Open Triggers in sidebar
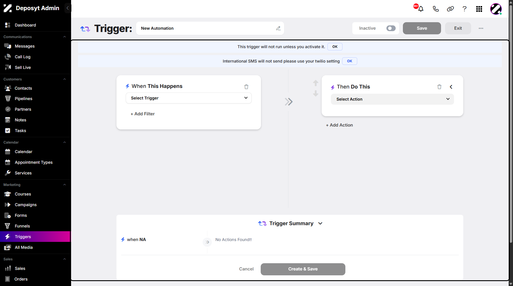Screen dimensions: 513x286 (x=35, y=237)
